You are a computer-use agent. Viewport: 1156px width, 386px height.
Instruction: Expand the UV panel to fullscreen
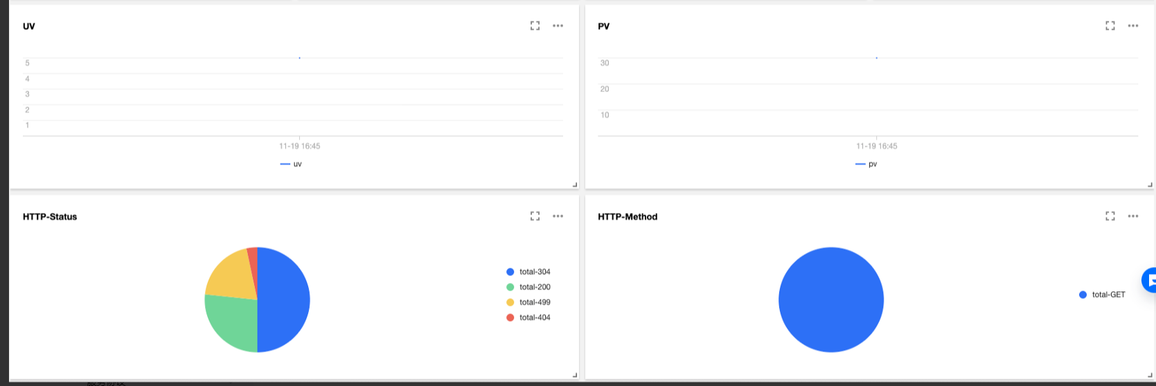(x=535, y=26)
